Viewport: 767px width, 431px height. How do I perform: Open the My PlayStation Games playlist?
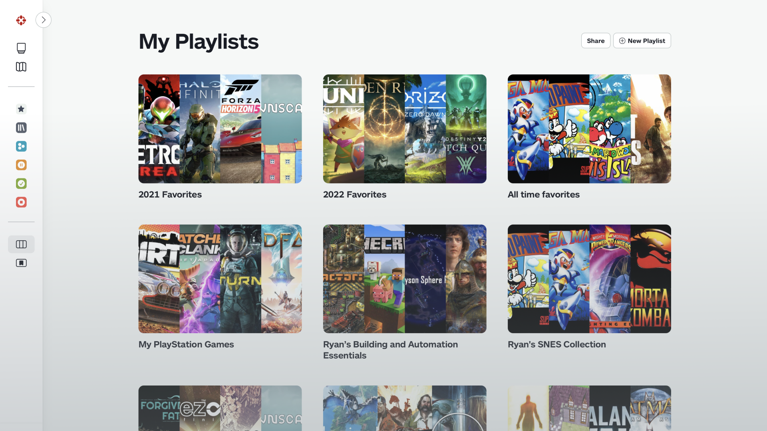click(x=220, y=279)
